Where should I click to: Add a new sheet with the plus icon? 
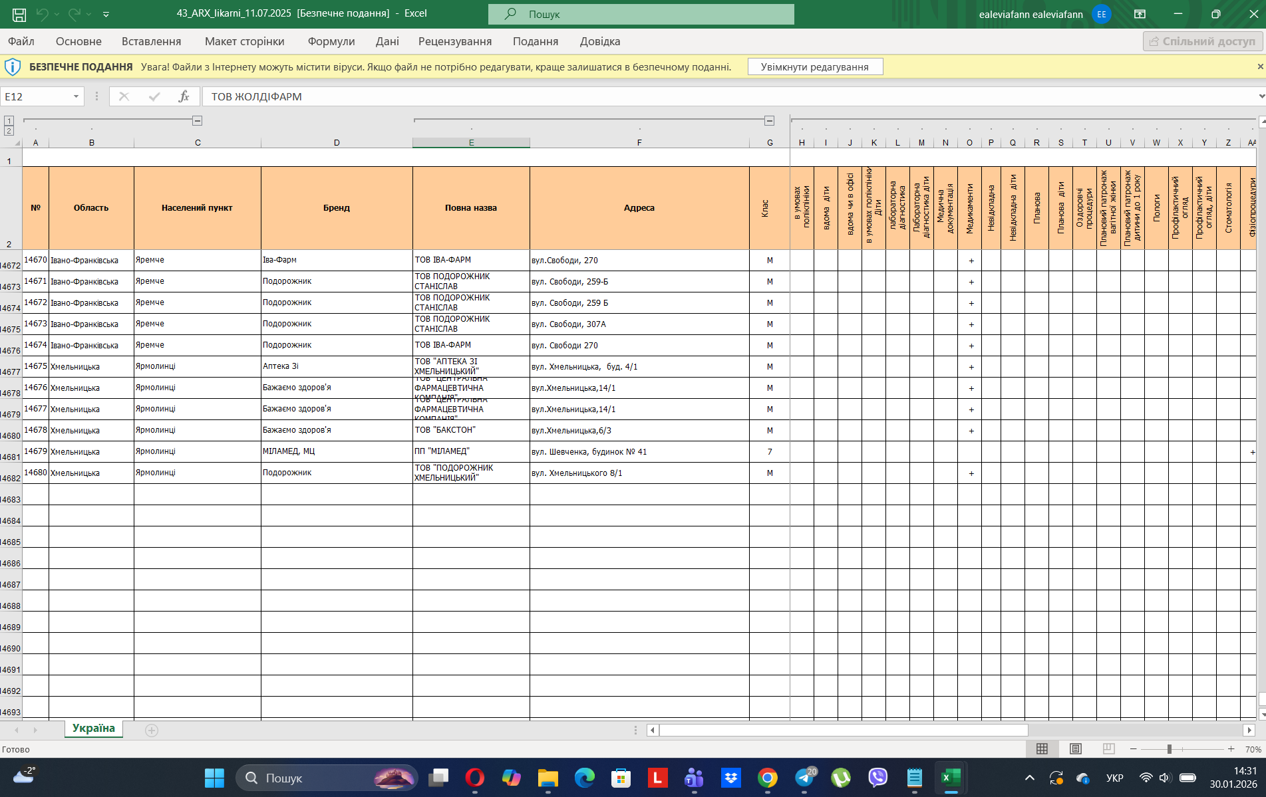[152, 731]
